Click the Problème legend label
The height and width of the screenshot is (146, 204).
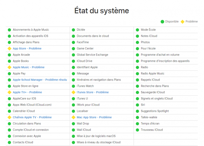pyautogui.click(x=191, y=21)
